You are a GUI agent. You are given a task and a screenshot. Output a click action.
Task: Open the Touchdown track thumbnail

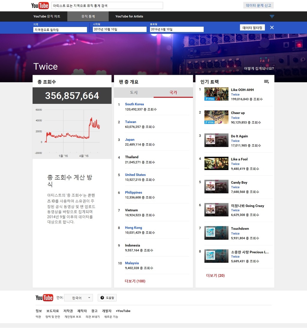point(216,233)
